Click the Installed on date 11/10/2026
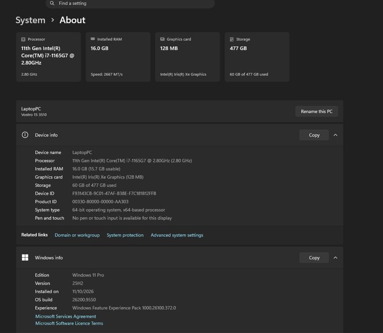Image resolution: width=383 pixels, height=333 pixels. pos(83,292)
